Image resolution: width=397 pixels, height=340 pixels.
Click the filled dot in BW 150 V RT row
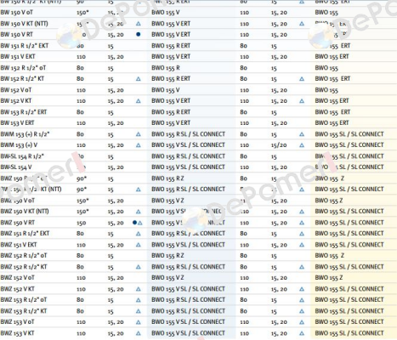pyautogui.click(x=139, y=34)
